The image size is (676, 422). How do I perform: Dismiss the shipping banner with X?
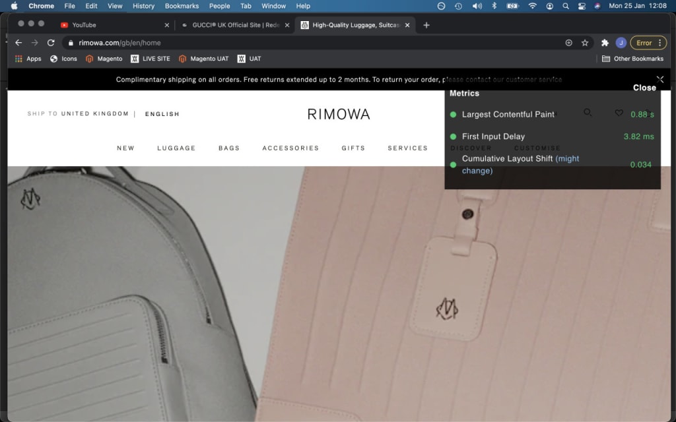click(x=660, y=79)
